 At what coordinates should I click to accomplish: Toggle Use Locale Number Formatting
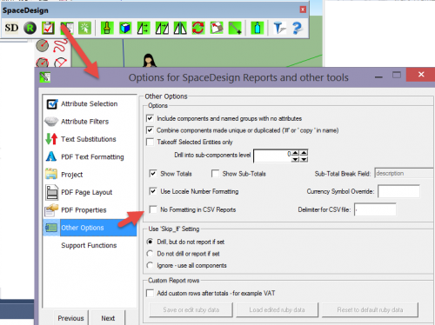tap(153, 191)
